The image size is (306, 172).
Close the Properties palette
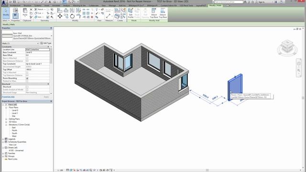pos(51,28)
